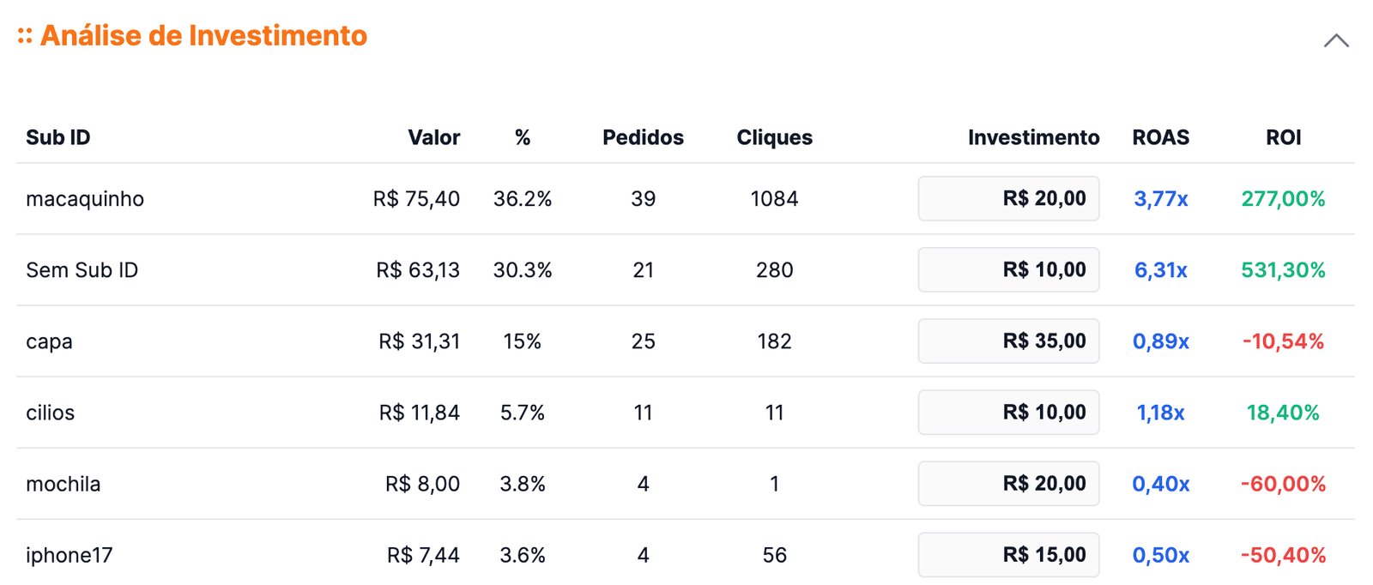Select the Sem Sub ID row name
Viewport: 1373px width, 585px height.
(x=82, y=270)
